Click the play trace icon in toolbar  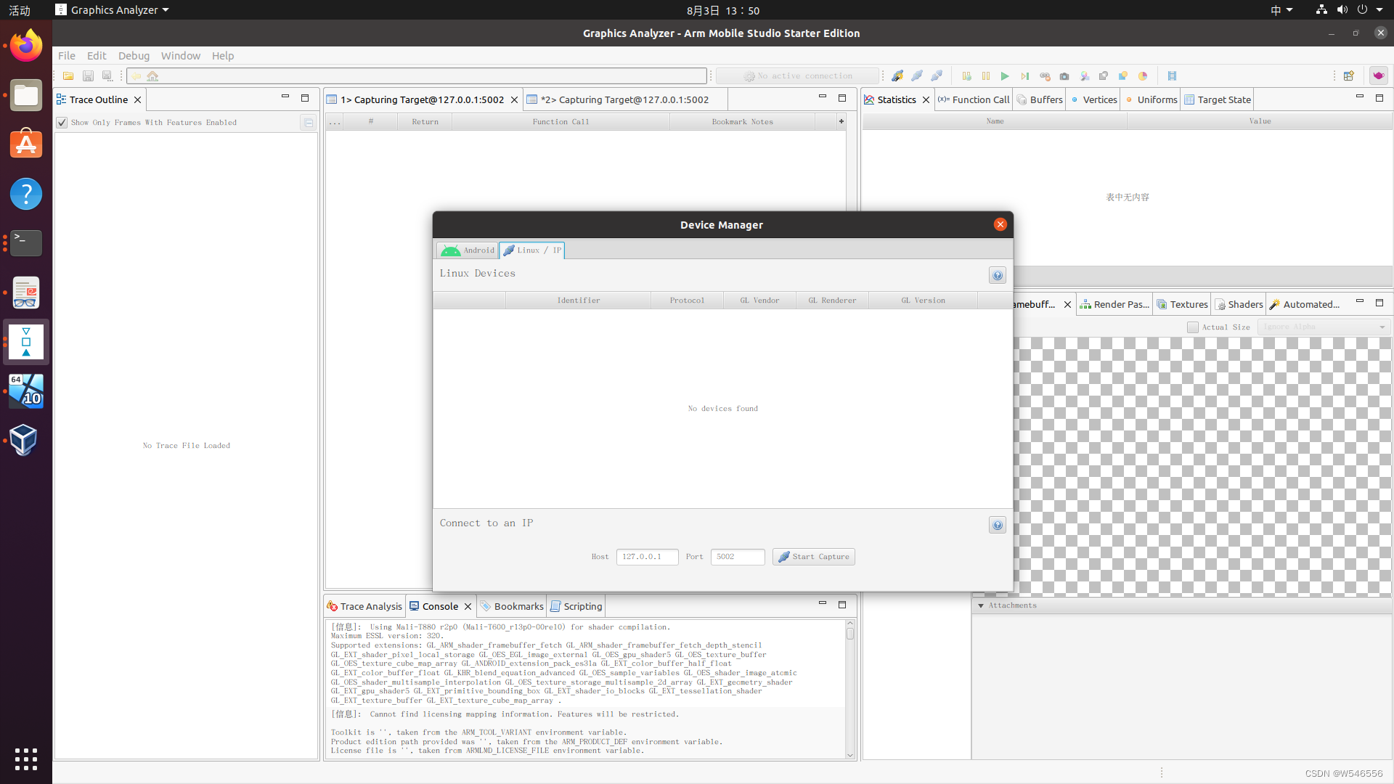[1006, 75]
